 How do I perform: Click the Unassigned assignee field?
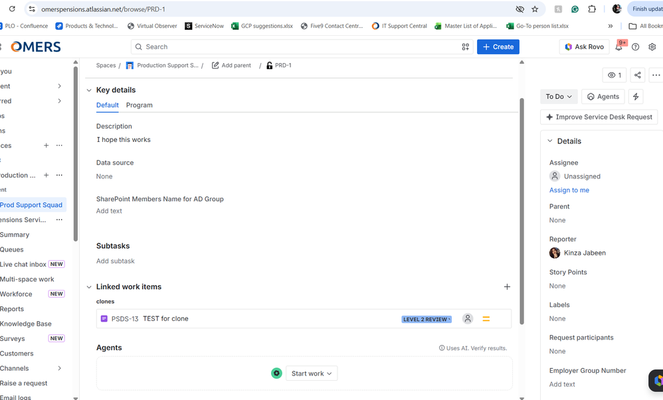(x=575, y=176)
